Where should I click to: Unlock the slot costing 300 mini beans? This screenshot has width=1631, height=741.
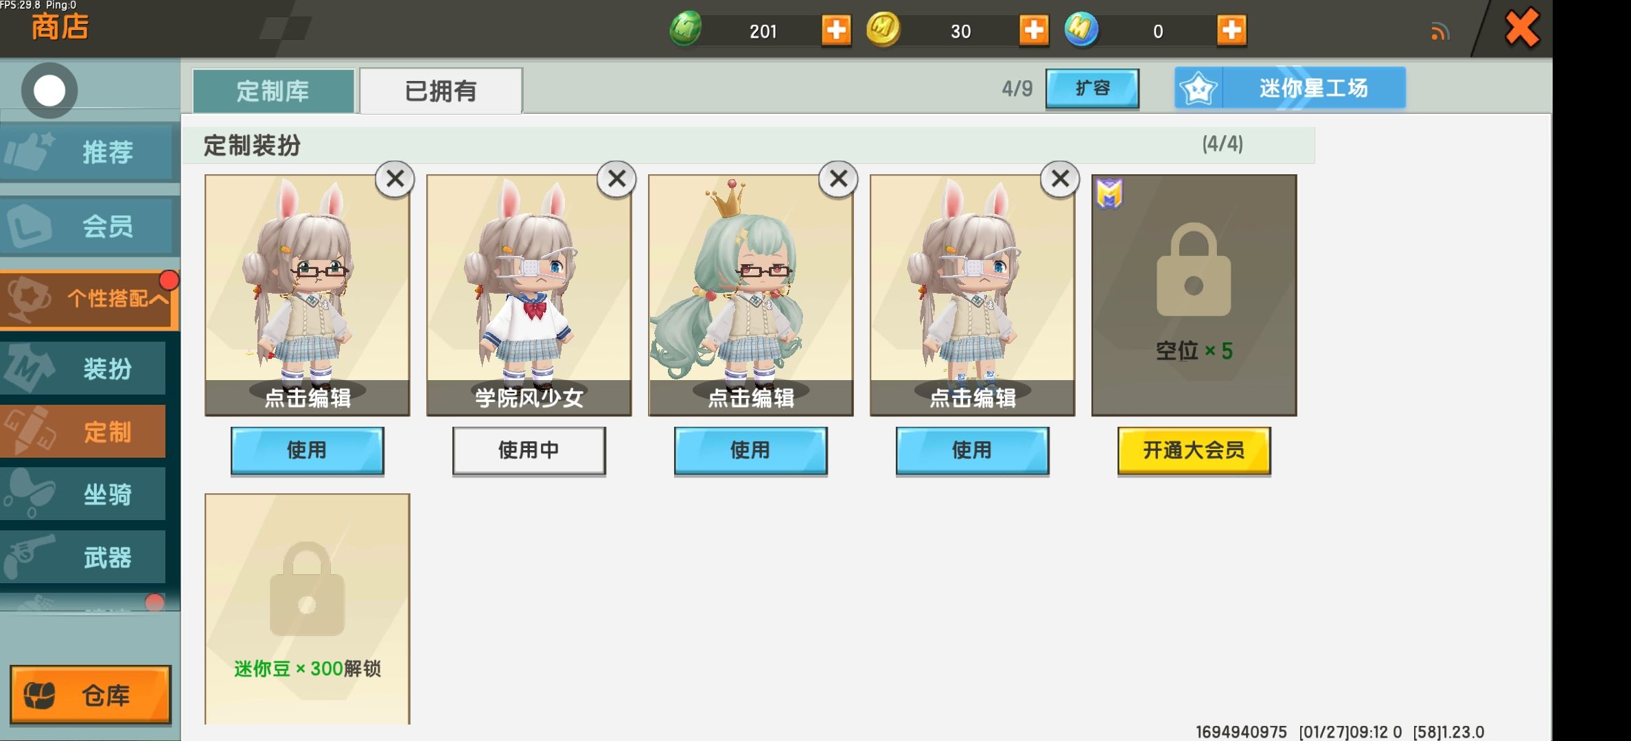point(307,609)
